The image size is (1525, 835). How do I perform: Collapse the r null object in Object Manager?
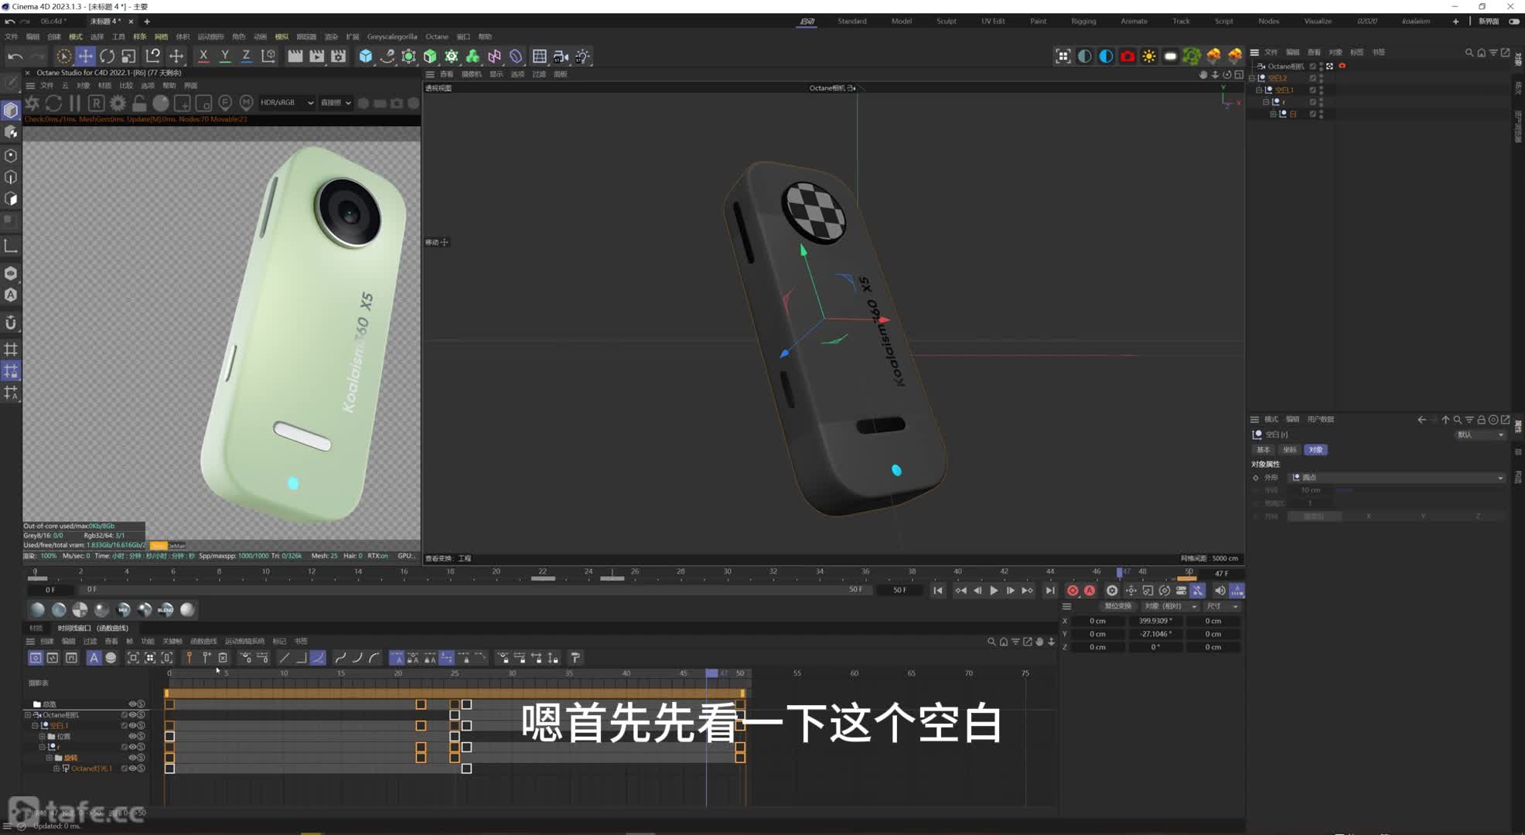tap(1266, 102)
